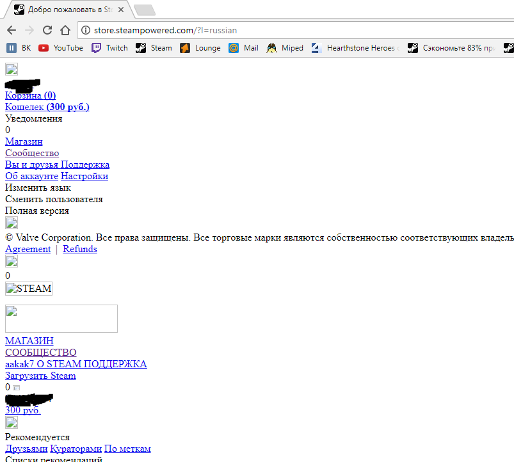Image resolution: width=514 pixels, height=462 pixels.
Task: Open the Twitch bookmark
Action: 109,48
